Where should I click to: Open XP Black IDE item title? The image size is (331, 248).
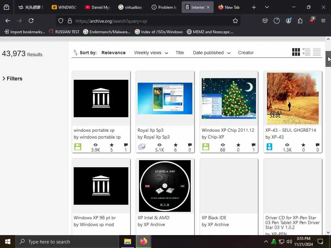click(x=214, y=218)
